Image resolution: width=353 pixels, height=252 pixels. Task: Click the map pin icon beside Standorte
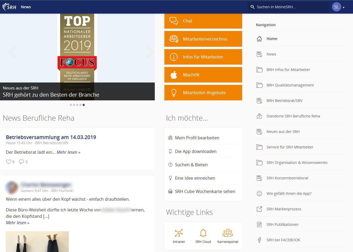pos(259,116)
